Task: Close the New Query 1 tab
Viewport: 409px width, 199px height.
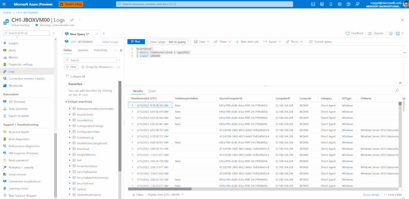Action: (97, 34)
